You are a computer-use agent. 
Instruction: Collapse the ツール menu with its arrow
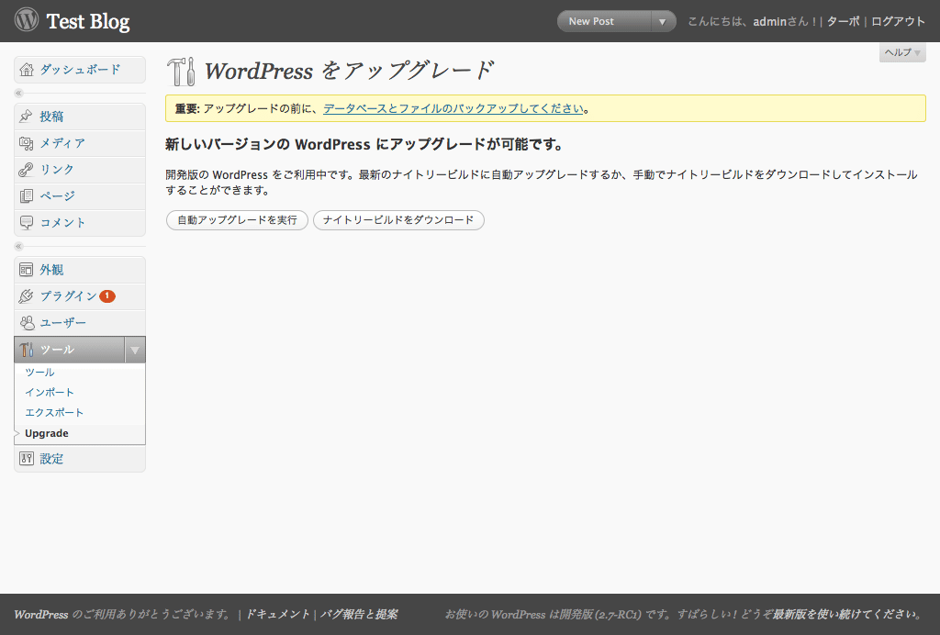coord(135,350)
